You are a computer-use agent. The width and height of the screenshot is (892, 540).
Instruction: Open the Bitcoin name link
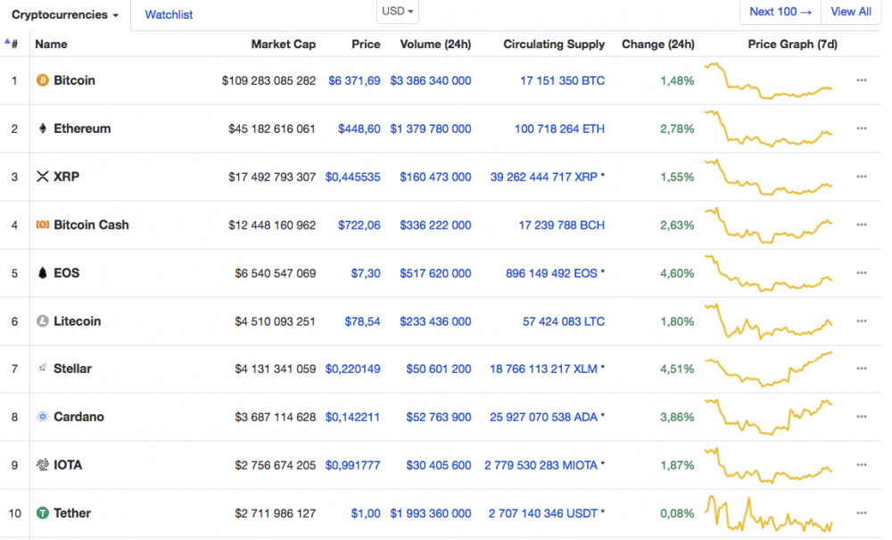point(75,80)
